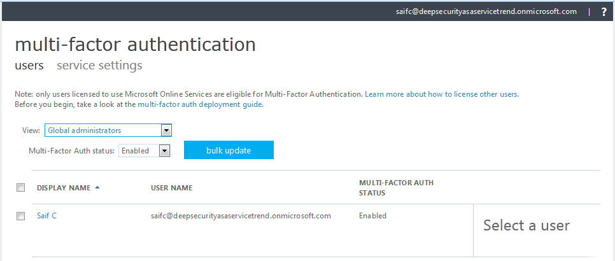Follow the multi-factor auth deployment guide link
Viewport: 615px width, 261px height.
pyautogui.click(x=200, y=104)
